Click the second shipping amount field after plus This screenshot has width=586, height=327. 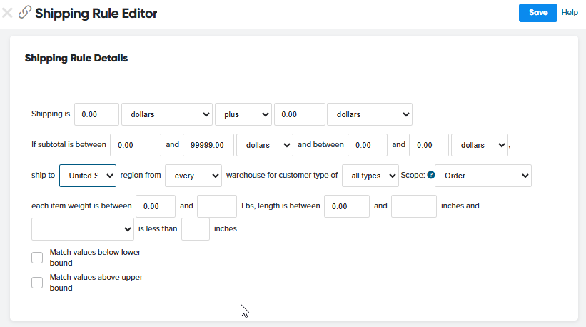(299, 114)
